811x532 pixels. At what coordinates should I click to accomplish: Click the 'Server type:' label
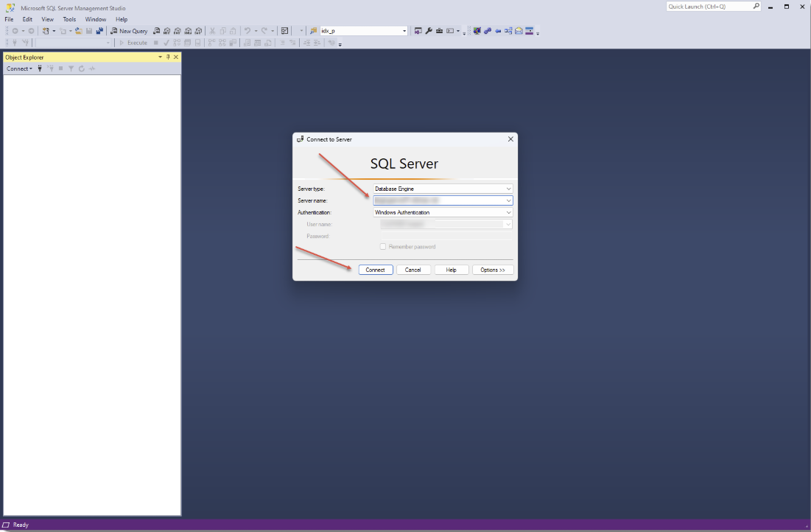click(312, 189)
